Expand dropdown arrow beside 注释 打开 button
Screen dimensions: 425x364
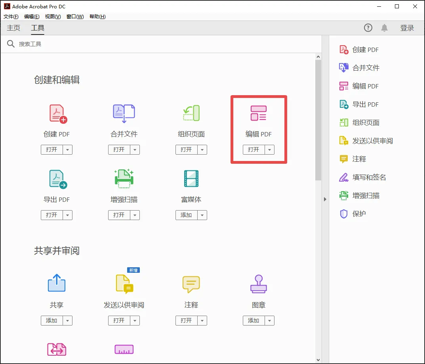202,320
